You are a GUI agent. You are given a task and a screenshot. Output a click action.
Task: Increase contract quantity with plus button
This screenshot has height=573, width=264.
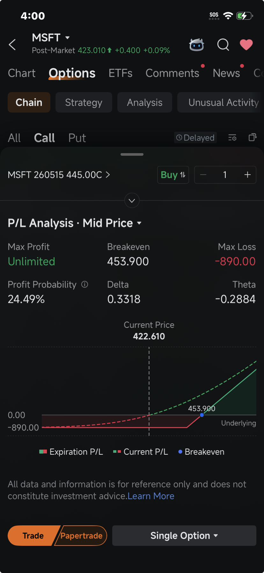247,175
